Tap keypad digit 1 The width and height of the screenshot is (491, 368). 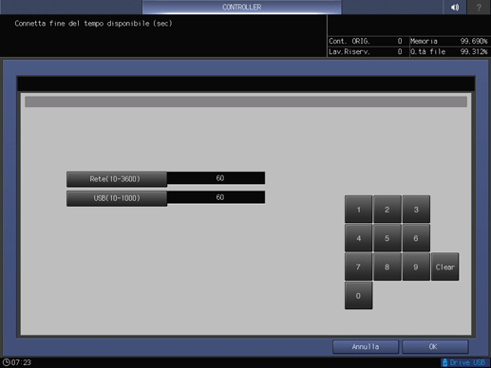click(358, 210)
